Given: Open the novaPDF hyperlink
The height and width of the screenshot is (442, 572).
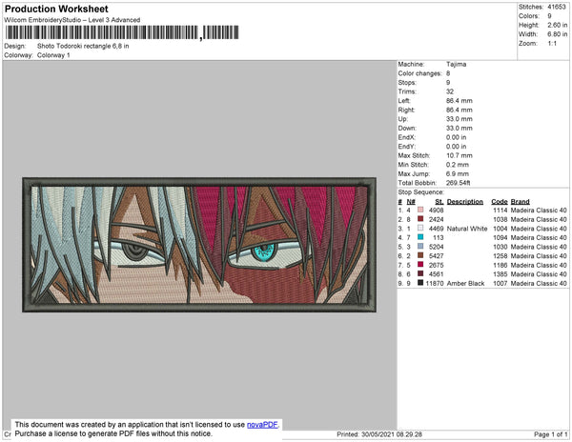Looking at the screenshot, I should [262, 425].
